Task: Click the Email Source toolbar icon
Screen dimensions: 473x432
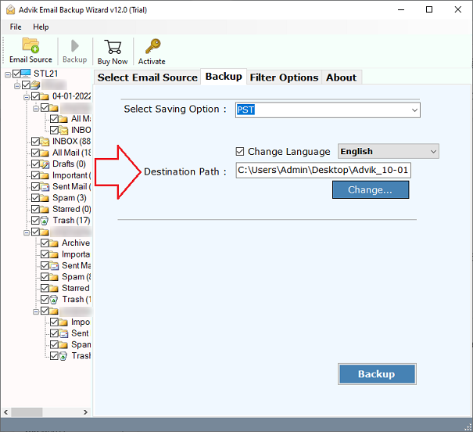Action: click(x=30, y=45)
